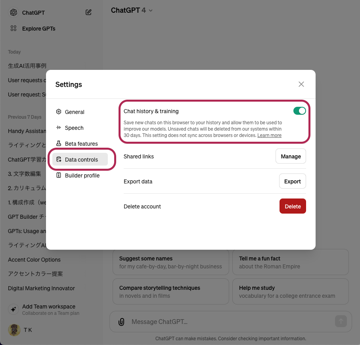Open the GPT Builder chat in sidebar
360x345 pixels.
pyautogui.click(x=27, y=217)
